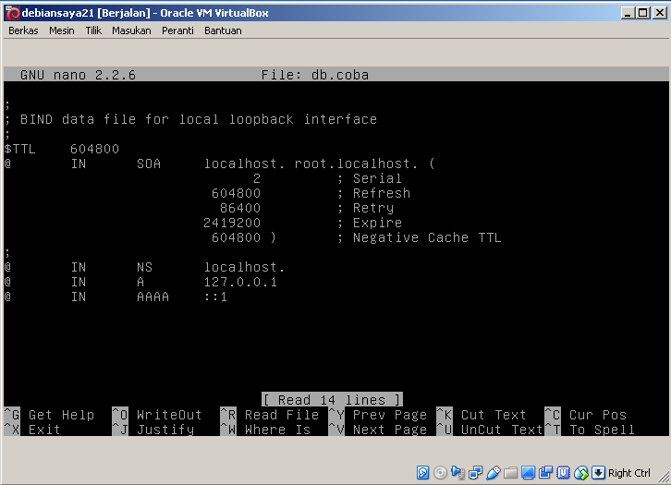Open the audio settings status icon

click(x=457, y=473)
